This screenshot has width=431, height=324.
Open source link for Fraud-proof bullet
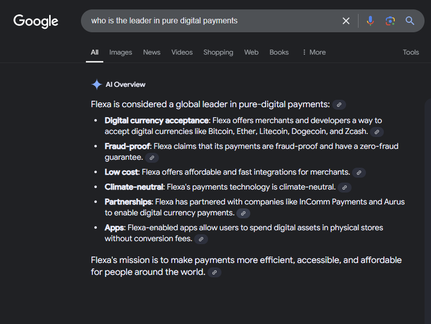(152, 158)
